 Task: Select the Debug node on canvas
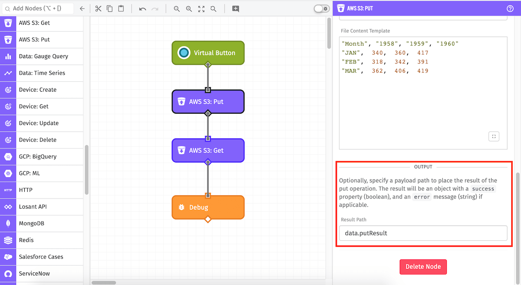(x=208, y=207)
